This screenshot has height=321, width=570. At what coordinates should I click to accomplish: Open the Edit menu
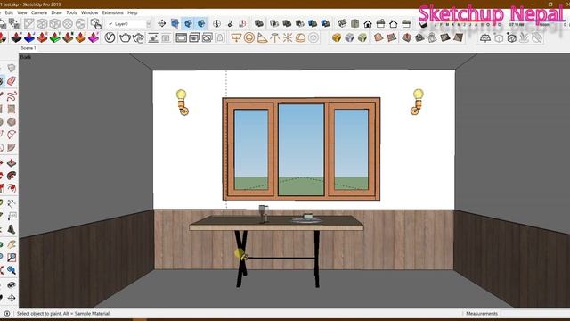(x=9, y=12)
